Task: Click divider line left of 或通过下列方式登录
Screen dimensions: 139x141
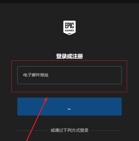Action: pos(33,131)
